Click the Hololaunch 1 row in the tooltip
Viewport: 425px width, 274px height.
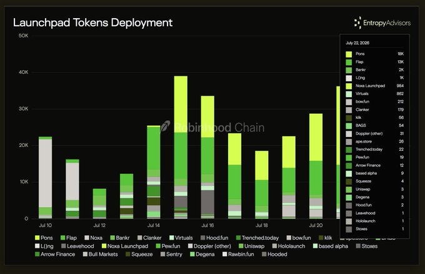375,221
